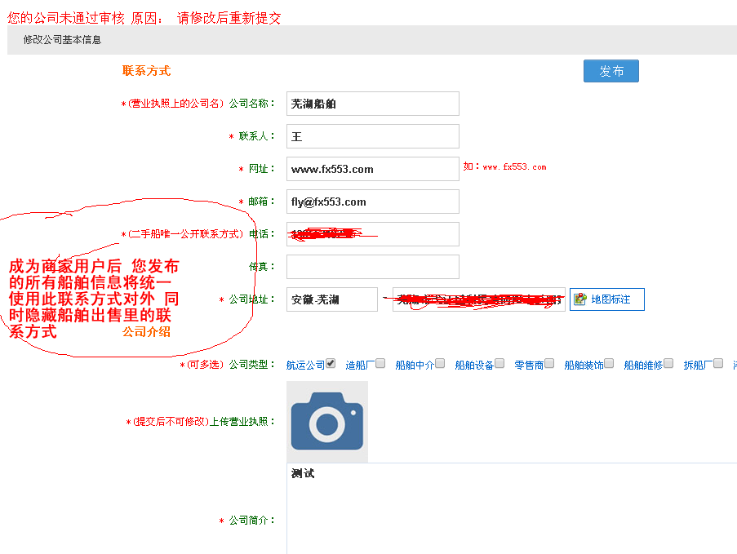The image size is (737, 554).
Task: Focus the 联系人 contact name field
Action: click(372, 136)
